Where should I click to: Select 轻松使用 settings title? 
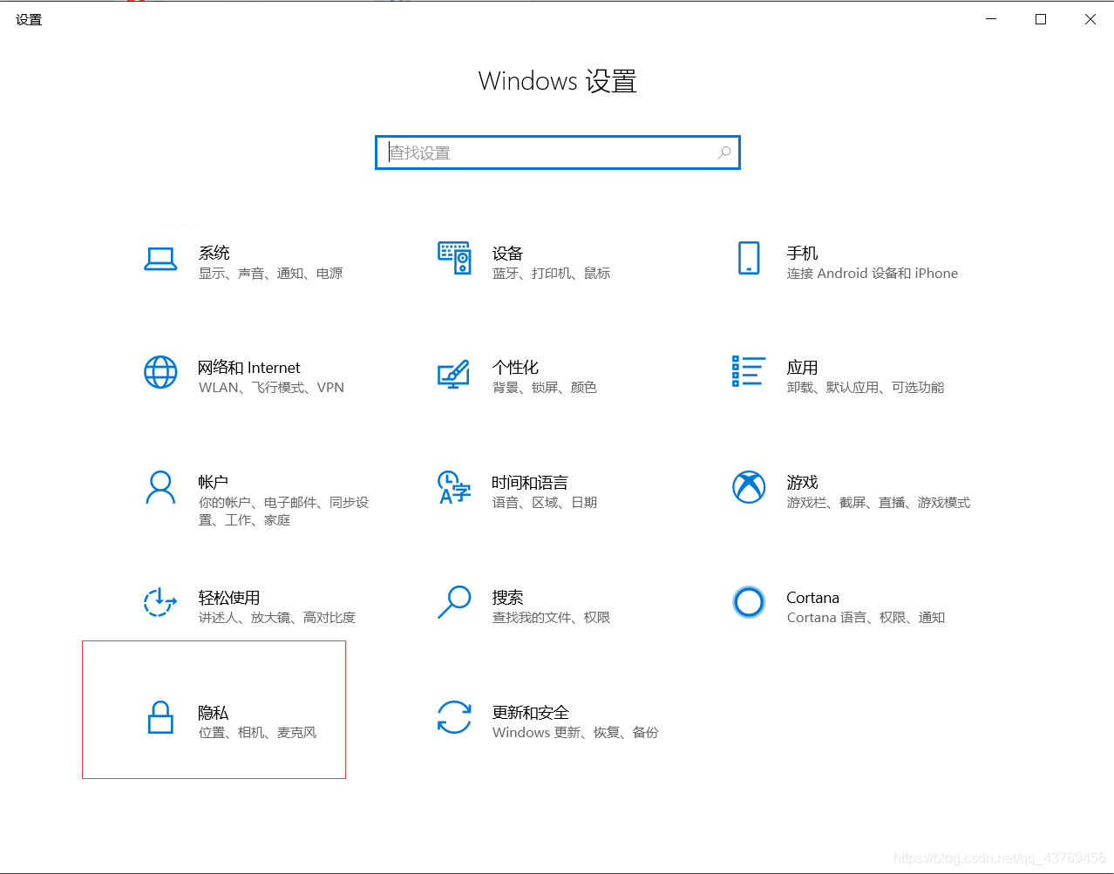(x=229, y=598)
